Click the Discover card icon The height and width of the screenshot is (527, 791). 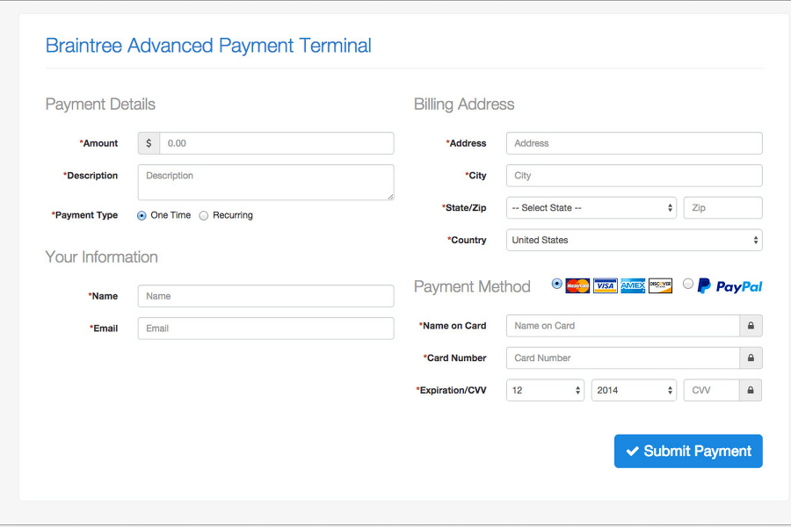[660, 285]
